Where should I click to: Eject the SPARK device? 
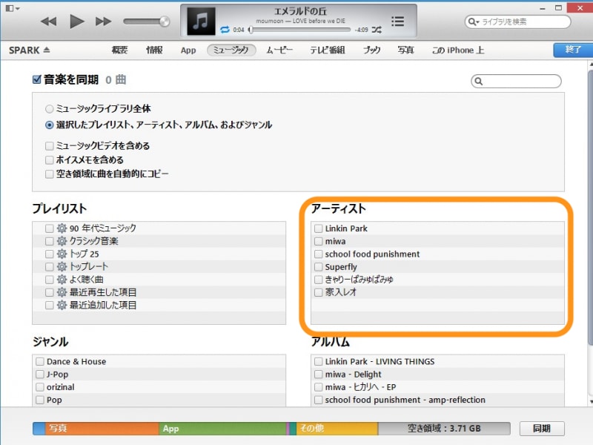click(47, 50)
